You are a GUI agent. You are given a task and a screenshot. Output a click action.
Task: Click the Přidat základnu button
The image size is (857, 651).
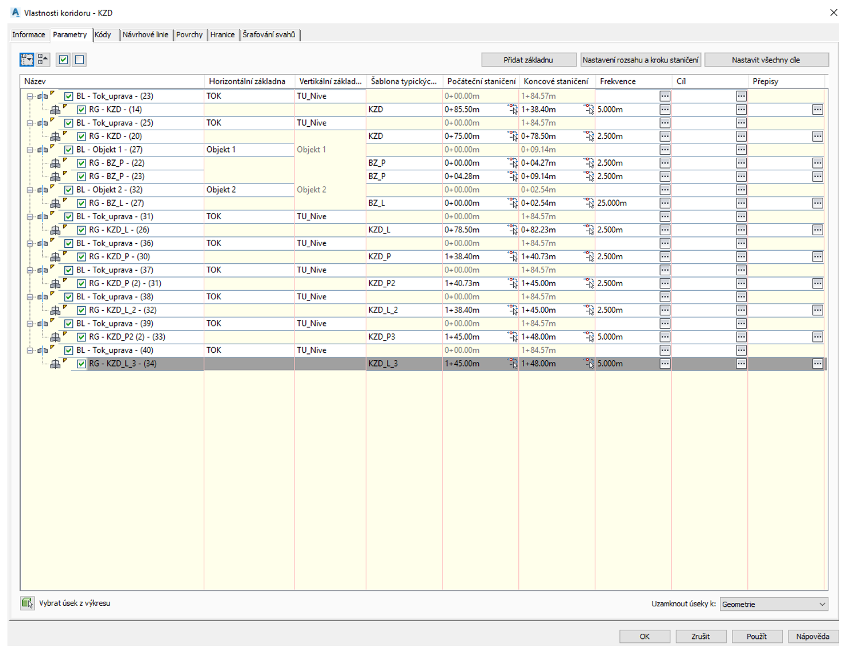(528, 60)
